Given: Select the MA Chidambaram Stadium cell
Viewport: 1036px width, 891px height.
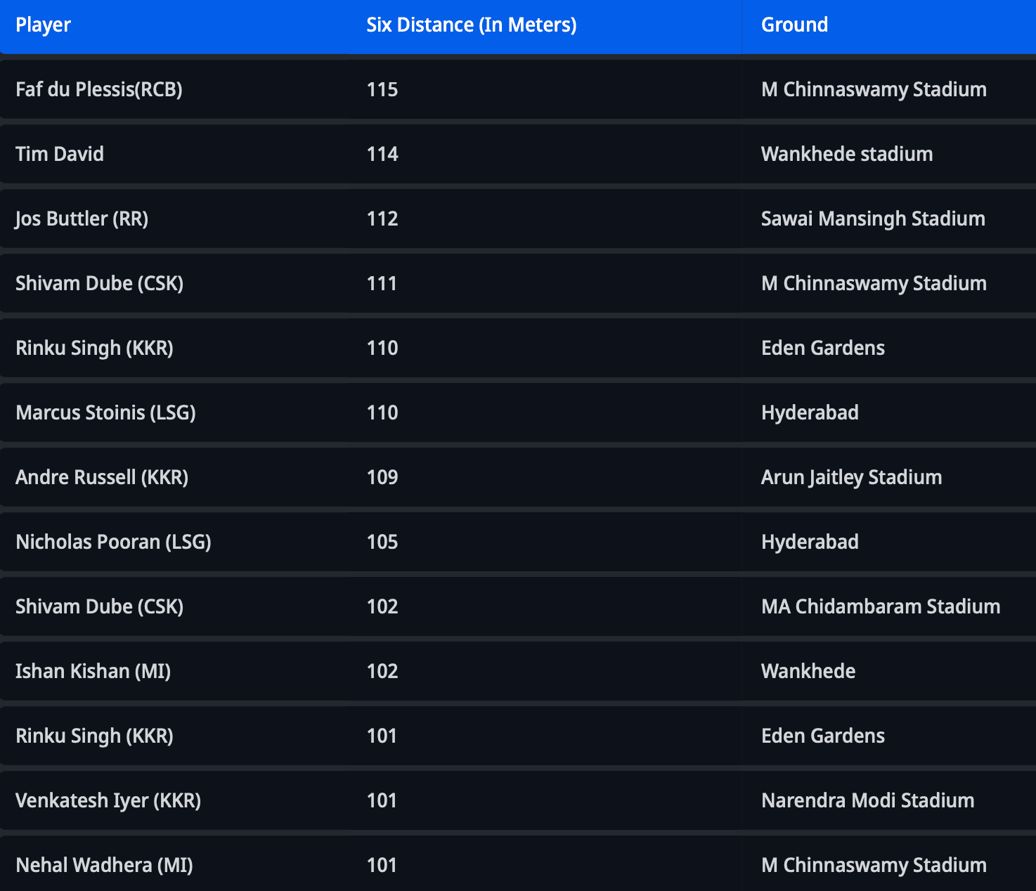Looking at the screenshot, I should (x=881, y=606).
